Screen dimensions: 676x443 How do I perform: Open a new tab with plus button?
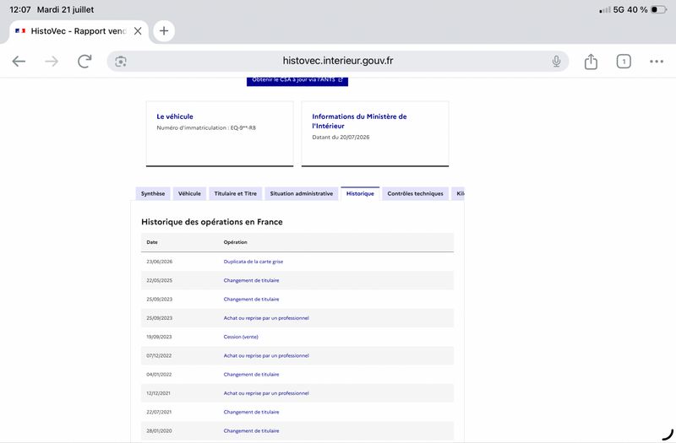point(164,31)
